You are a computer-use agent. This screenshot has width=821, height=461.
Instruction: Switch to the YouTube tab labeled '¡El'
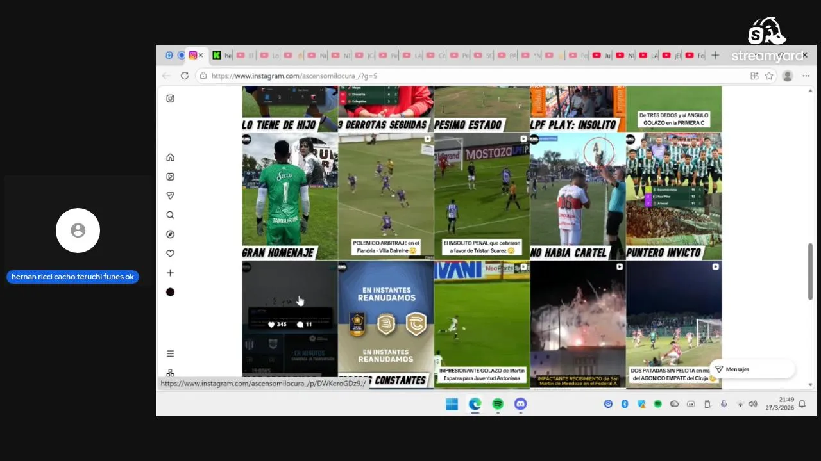(672, 56)
